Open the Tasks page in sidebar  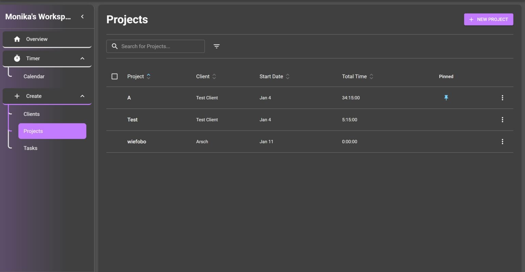pyautogui.click(x=31, y=148)
